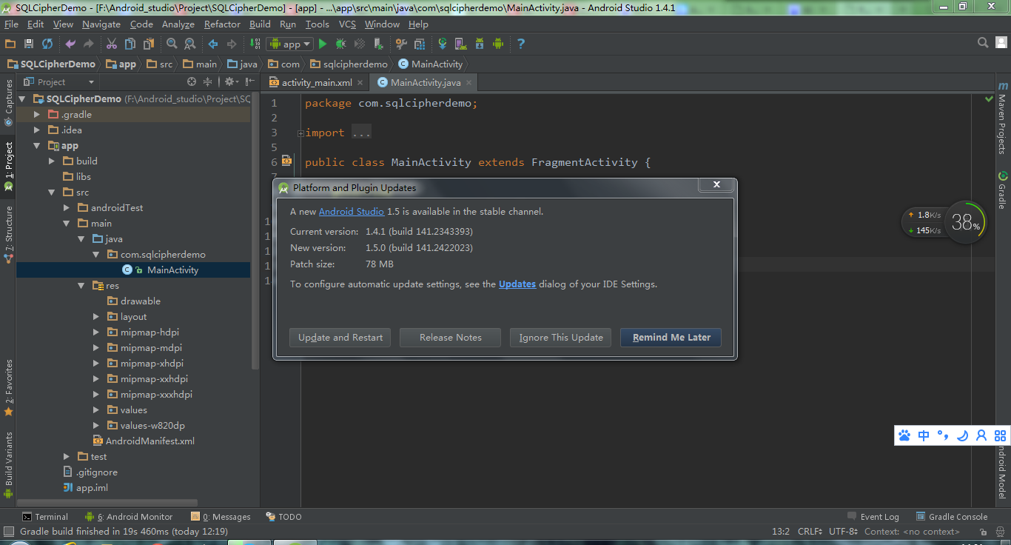Screen dimensions: 1011x545
Task: Expand the androidTest folder
Action: [x=67, y=207]
